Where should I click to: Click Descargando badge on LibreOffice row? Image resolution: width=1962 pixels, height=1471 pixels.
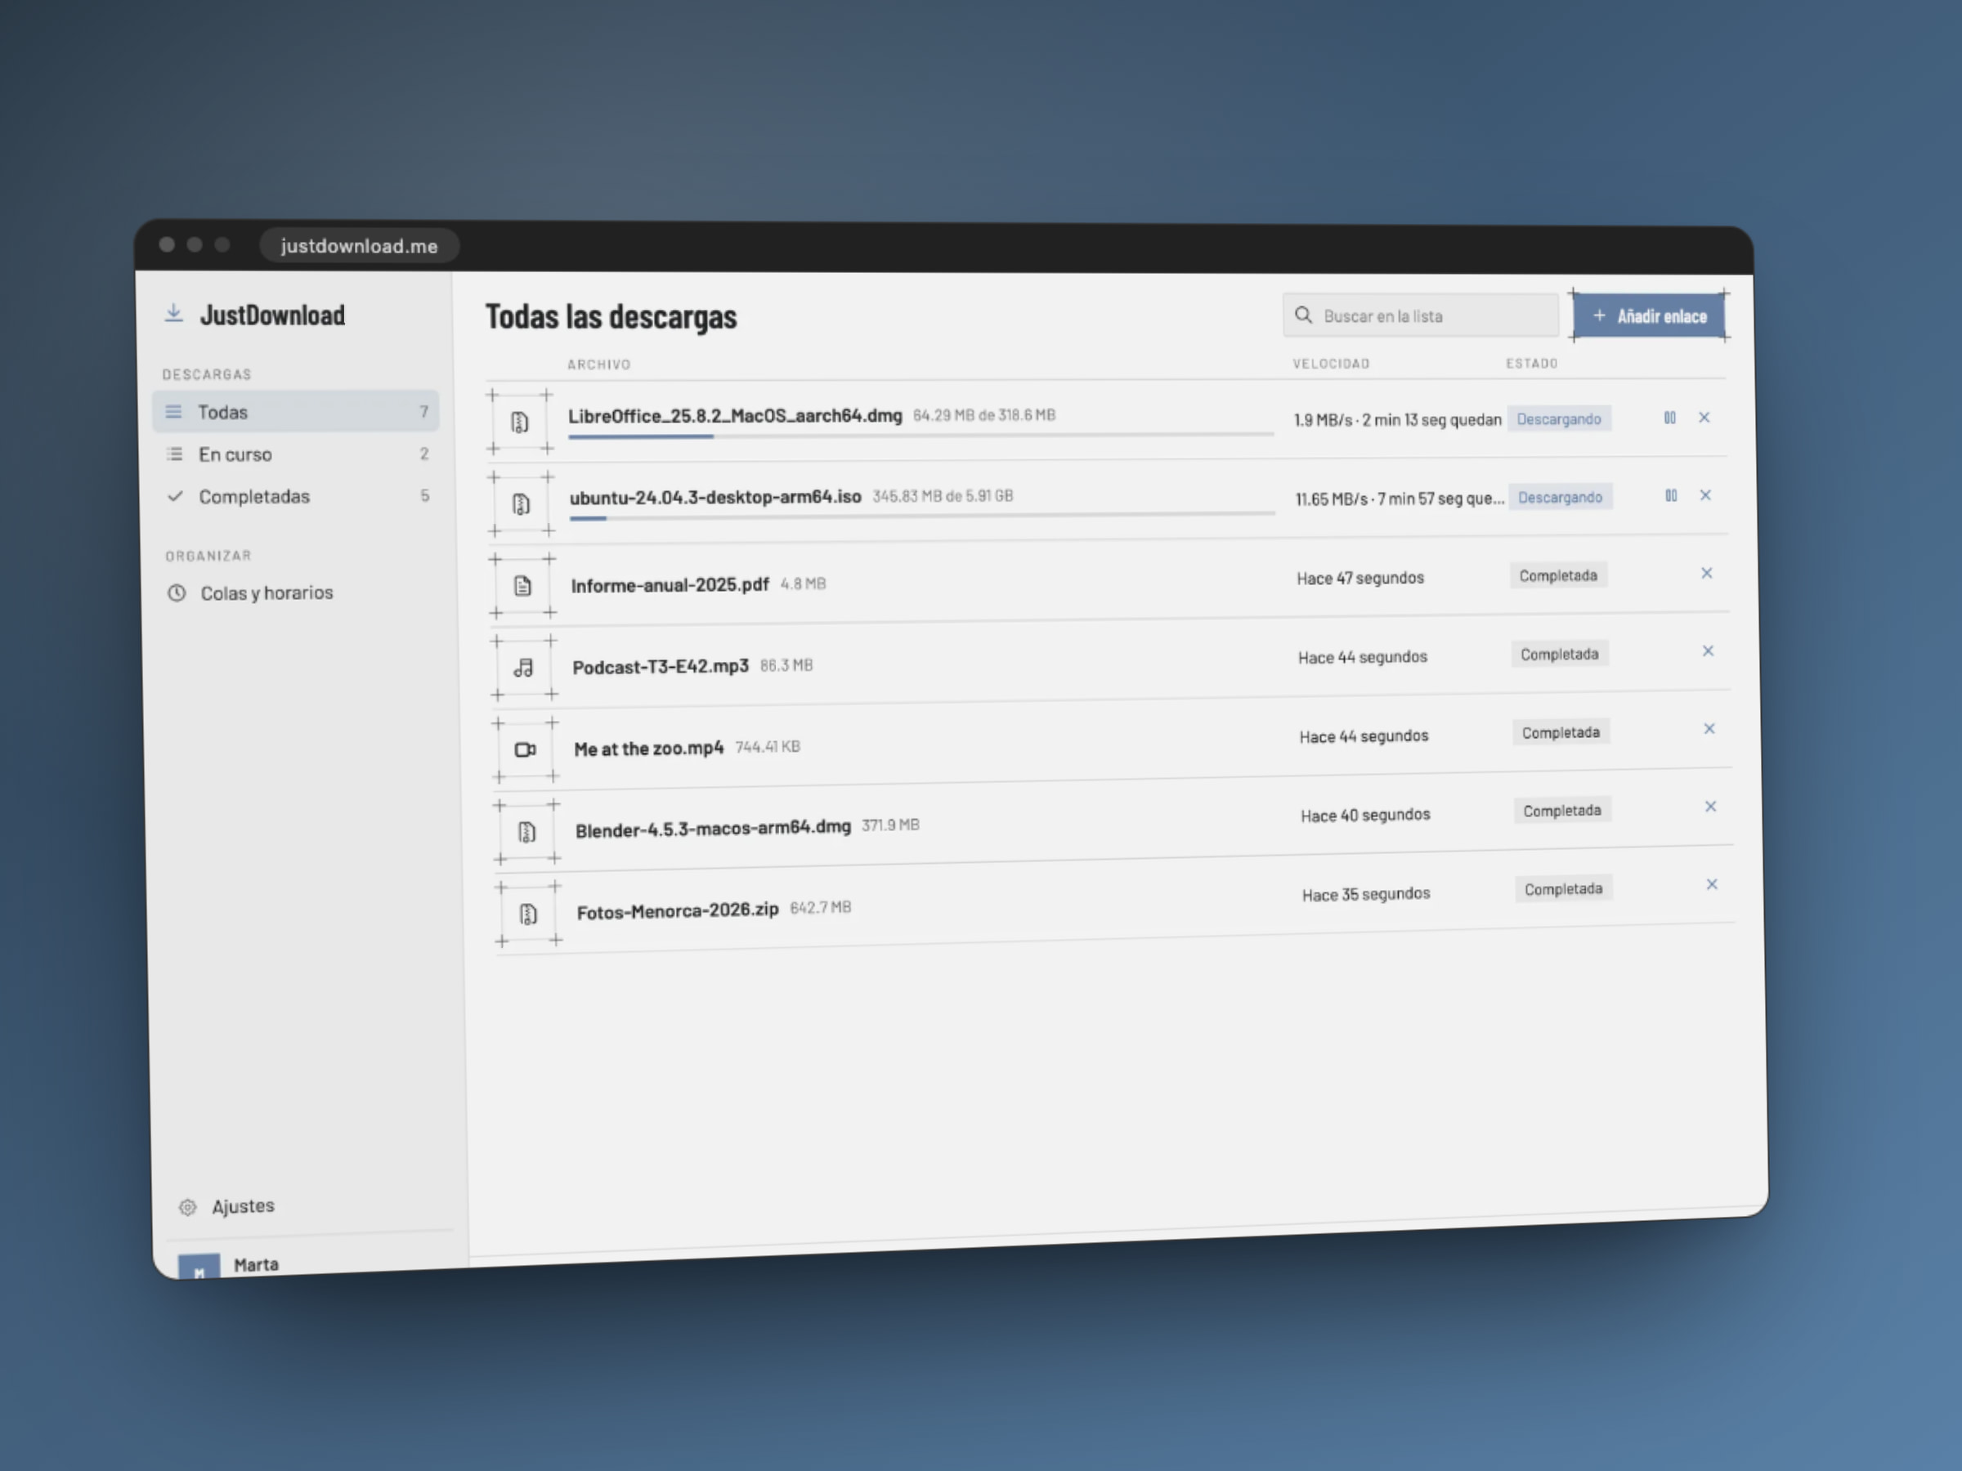(x=1558, y=418)
